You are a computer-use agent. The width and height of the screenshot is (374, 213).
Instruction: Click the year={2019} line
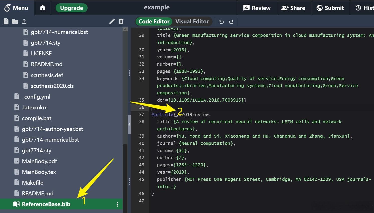click(173, 172)
